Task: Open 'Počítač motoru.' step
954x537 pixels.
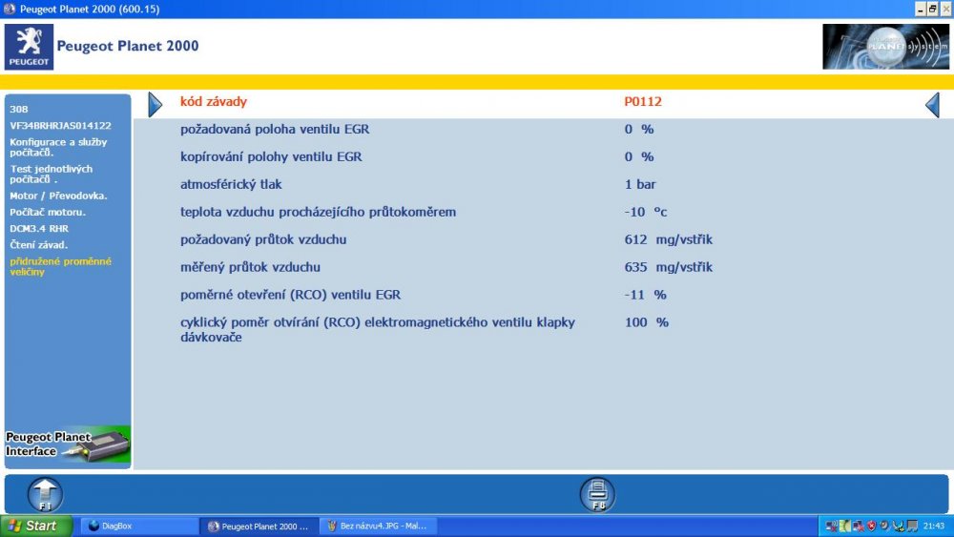Action: tap(48, 213)
